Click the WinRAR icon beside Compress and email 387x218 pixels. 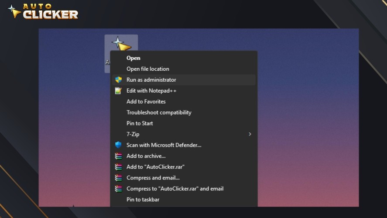pyautogui.click(x=119, y=178)
